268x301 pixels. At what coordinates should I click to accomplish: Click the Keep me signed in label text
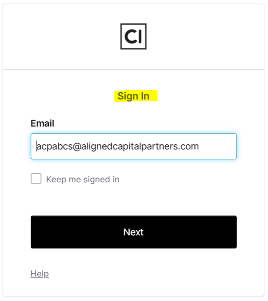pos(83,179)
